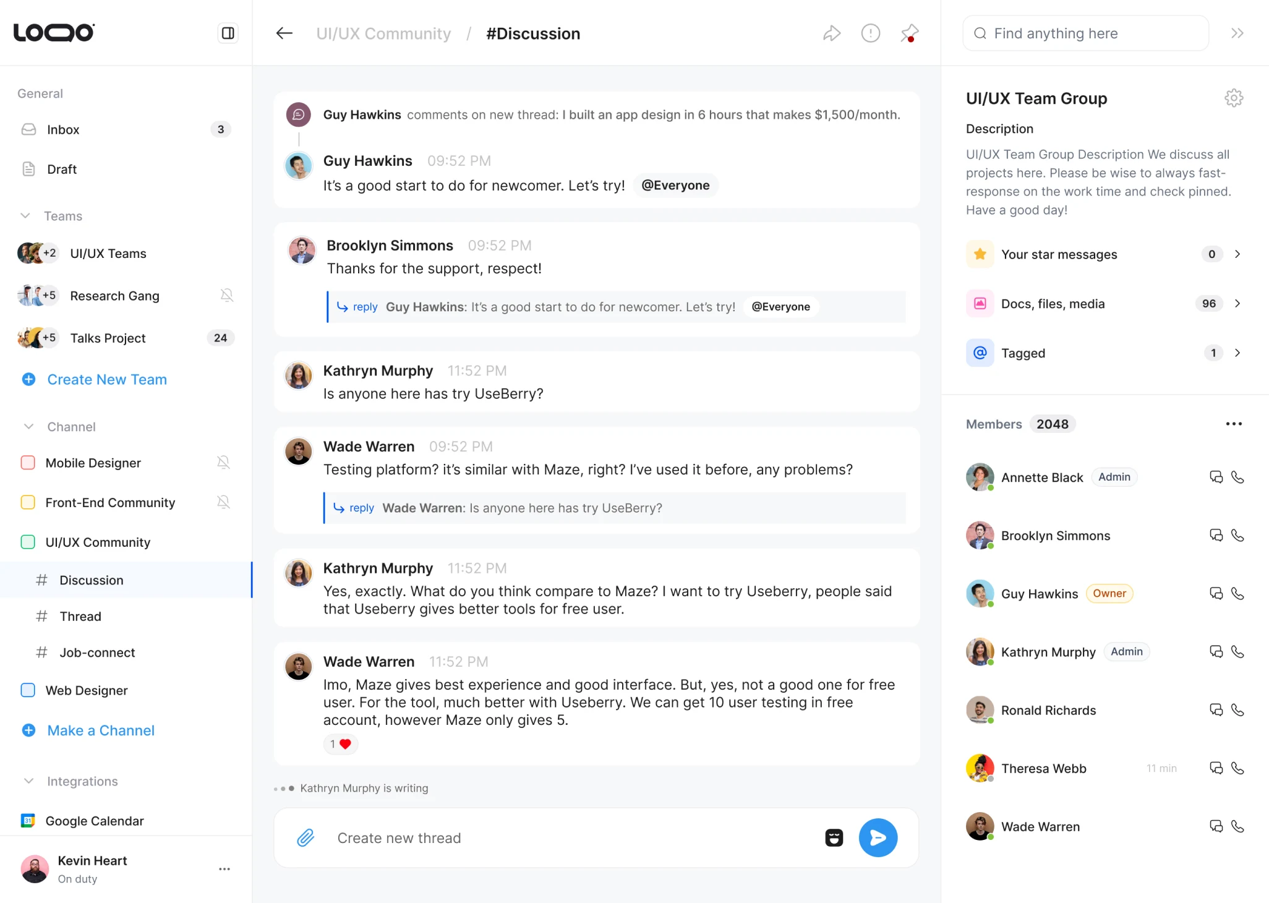Toggle mute bell for Mobile Designer
Screen dimensions: 1269x903
click(223, 463)
